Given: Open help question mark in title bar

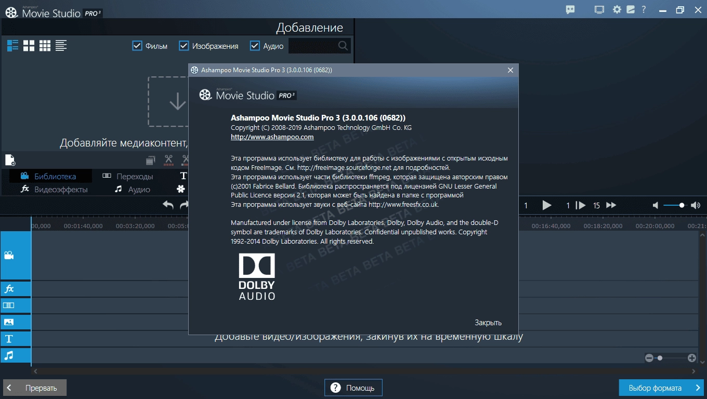Looking at the screenshot, I should pyautogui.click(x=644, y=9).
